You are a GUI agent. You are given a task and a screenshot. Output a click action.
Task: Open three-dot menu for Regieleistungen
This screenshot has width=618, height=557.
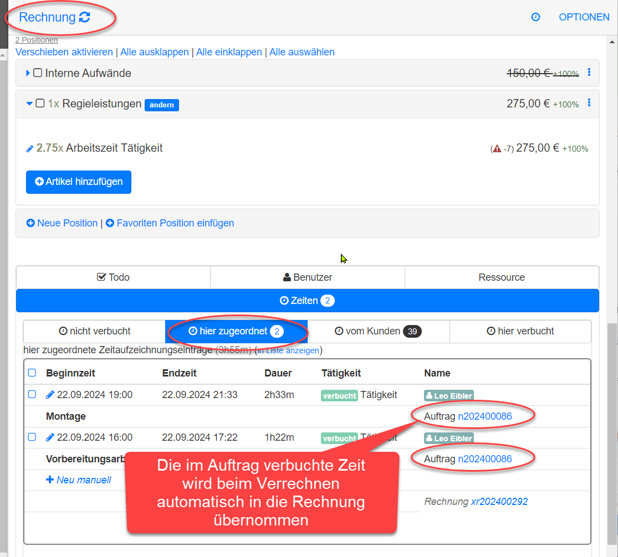click(x=589, y=103)
